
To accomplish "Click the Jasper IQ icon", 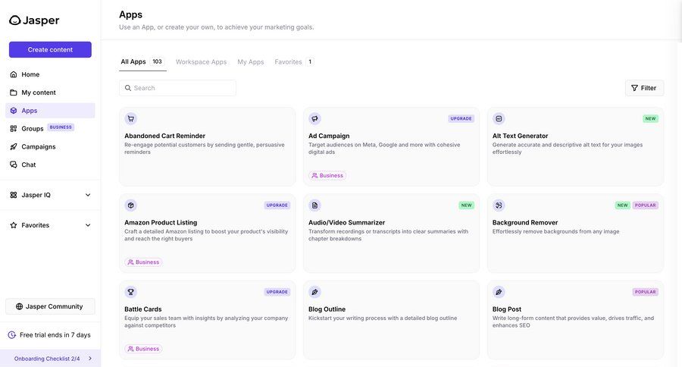I will pyautogui.click(x=14, y=195).
